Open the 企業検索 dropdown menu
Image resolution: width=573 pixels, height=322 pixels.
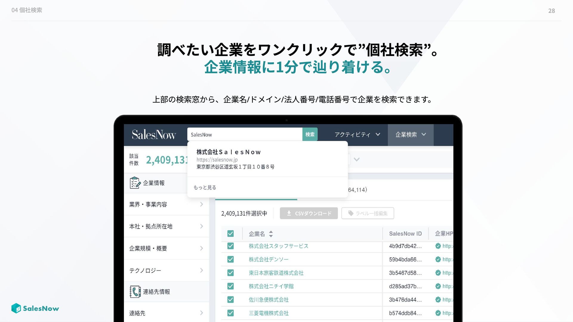coord(411,135)
